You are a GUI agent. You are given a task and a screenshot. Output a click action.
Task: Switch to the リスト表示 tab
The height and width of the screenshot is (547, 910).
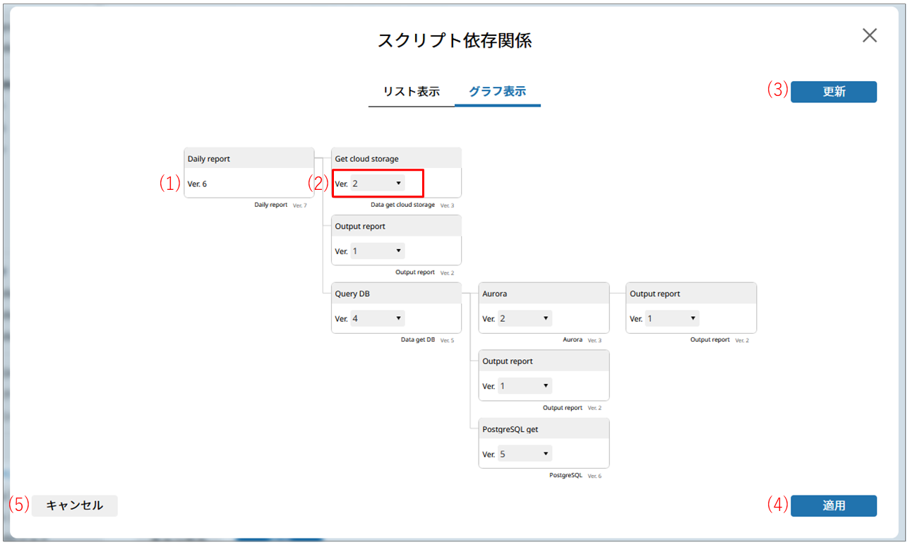411,92
